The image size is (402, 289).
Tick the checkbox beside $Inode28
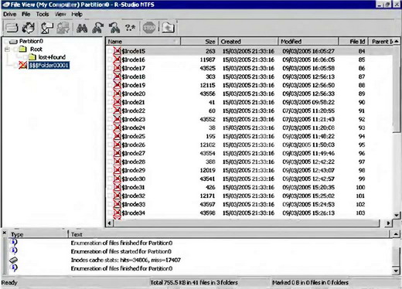point(110,161)
